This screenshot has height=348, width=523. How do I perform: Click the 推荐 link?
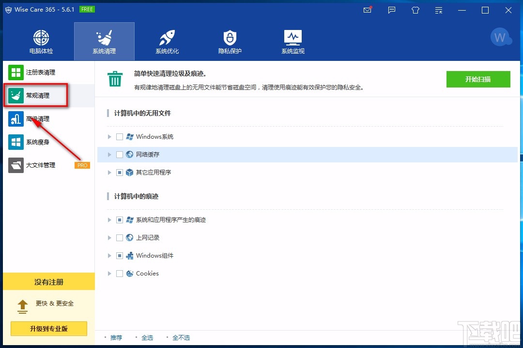pyautogui.click(x=116, y=338)
